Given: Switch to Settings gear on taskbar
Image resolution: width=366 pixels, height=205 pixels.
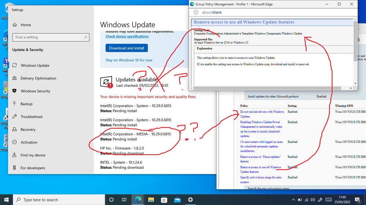Looking at the screenshot, I should (x=190, y=200).
